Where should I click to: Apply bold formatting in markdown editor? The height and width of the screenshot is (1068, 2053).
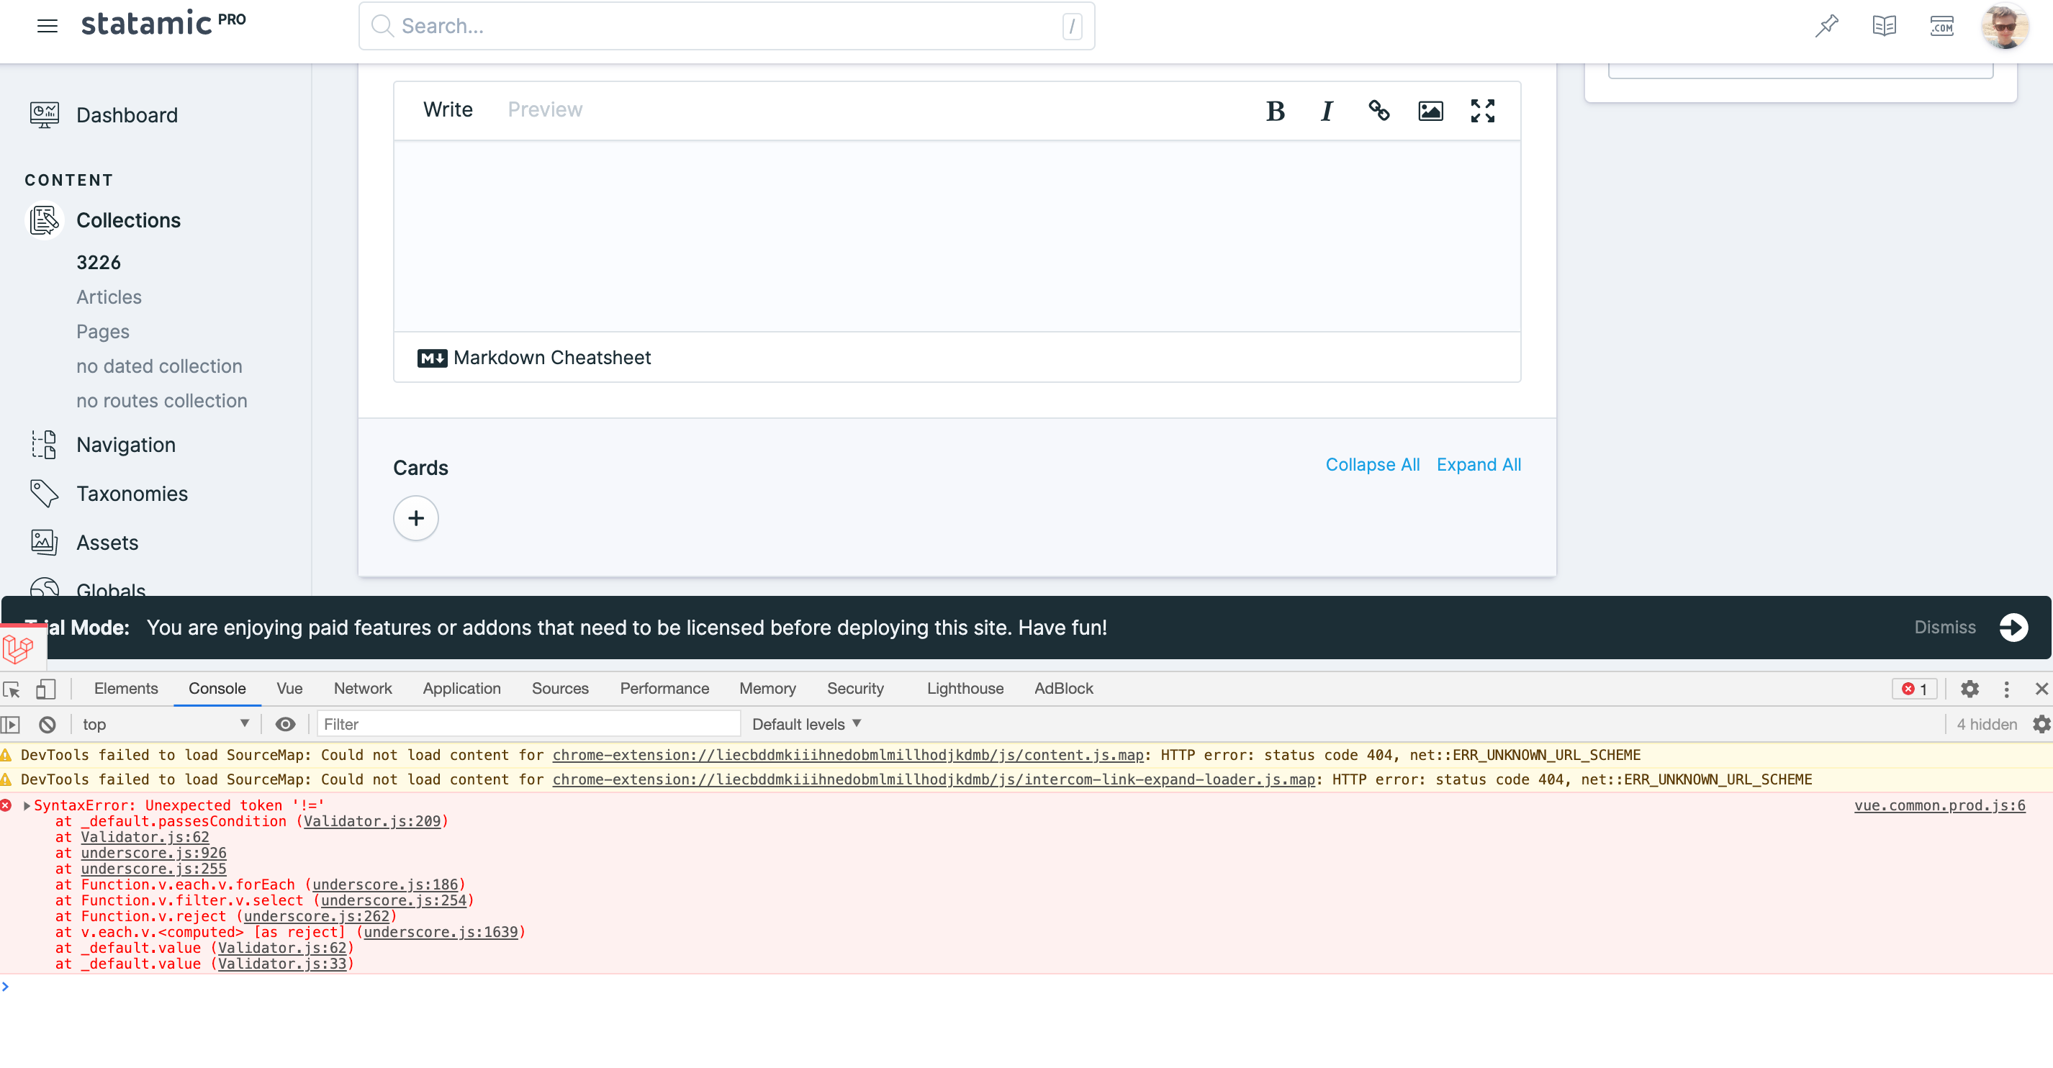click(1275, 111)
